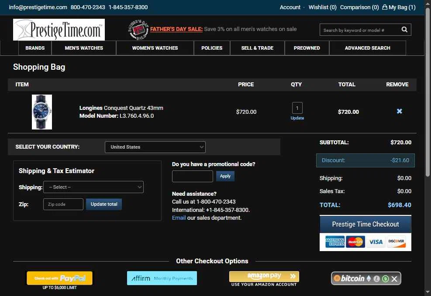Click the promotional code input field
This screenshot has width=431, height=296.
point(193,176)
